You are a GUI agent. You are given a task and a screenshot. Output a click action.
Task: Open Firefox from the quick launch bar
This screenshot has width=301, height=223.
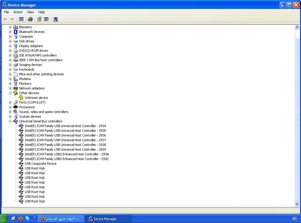(x=21, y=218)
